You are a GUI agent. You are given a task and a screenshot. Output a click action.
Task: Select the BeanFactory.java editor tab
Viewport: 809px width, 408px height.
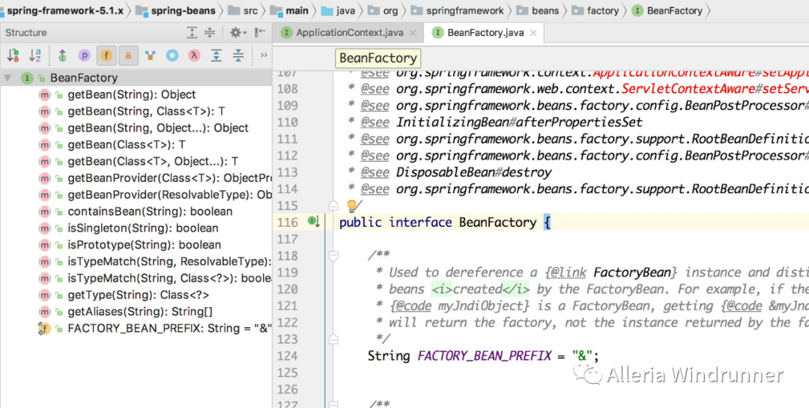click(x=485, y=32)
